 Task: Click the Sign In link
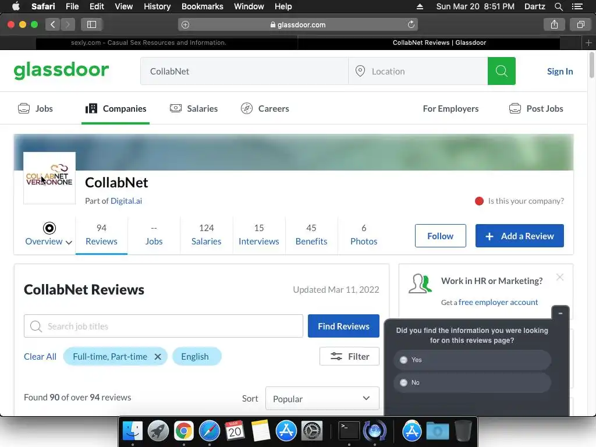pyautogui.click(x=560, y=71)
